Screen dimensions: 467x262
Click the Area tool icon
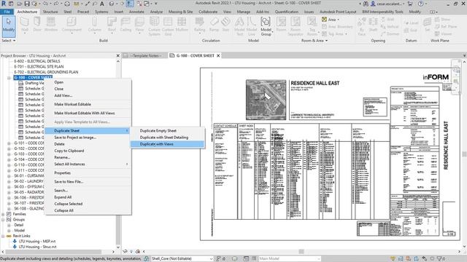(324, 20)
